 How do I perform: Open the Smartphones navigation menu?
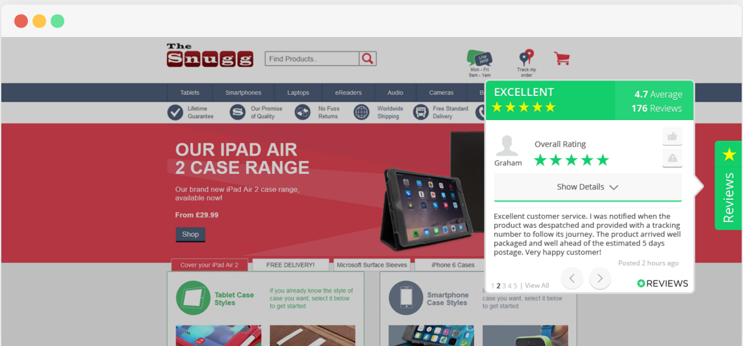(243, 93)
